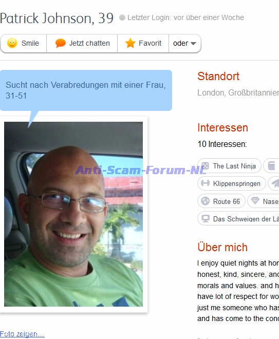Click the smiley face Smile icon

coord(12,43)
